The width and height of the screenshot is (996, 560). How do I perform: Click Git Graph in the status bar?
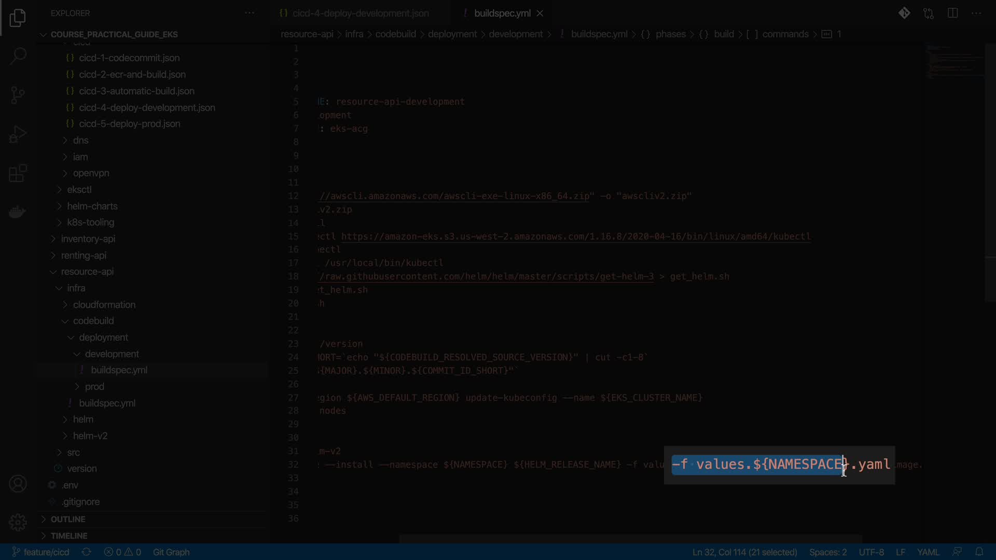pyautogui.click(x=171, y=552)
